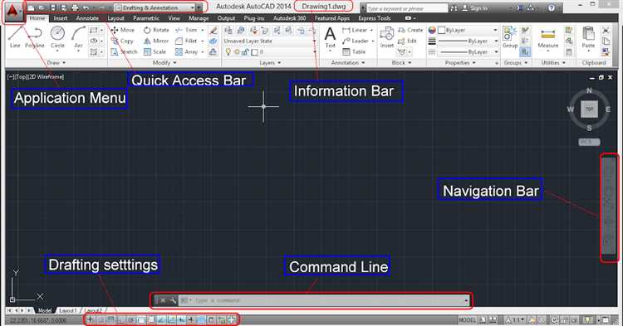Click the object color wheel swatch
This screenshot has height=326, width=623.
click(x=432, y=30)
